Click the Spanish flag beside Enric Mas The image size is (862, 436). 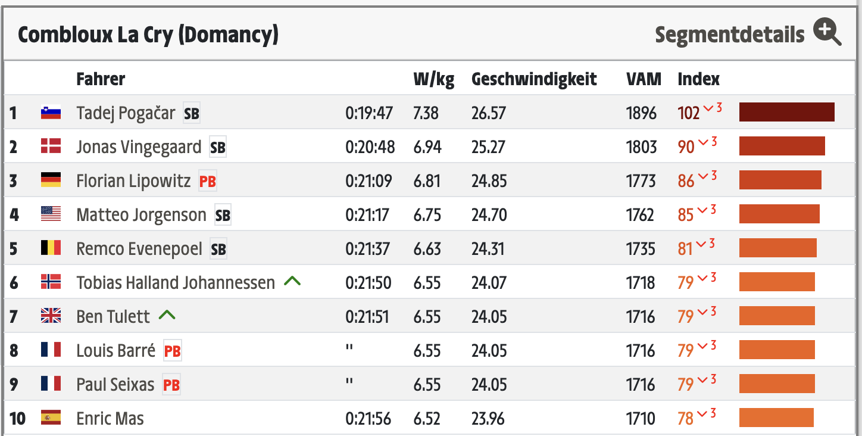[x=51, y=418]
